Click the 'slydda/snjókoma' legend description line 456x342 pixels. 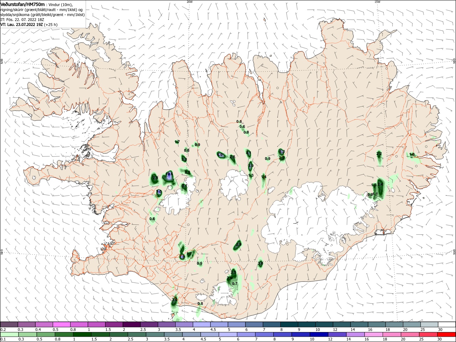click(42, 15)
